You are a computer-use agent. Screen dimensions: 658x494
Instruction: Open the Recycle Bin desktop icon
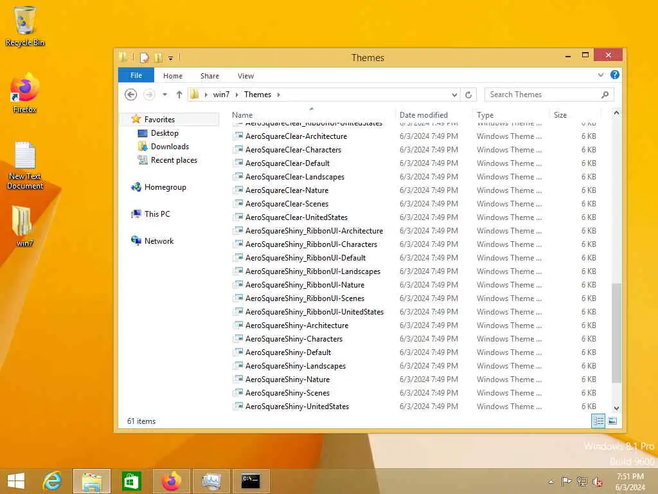pyautogui.click(x=25, y=26)
